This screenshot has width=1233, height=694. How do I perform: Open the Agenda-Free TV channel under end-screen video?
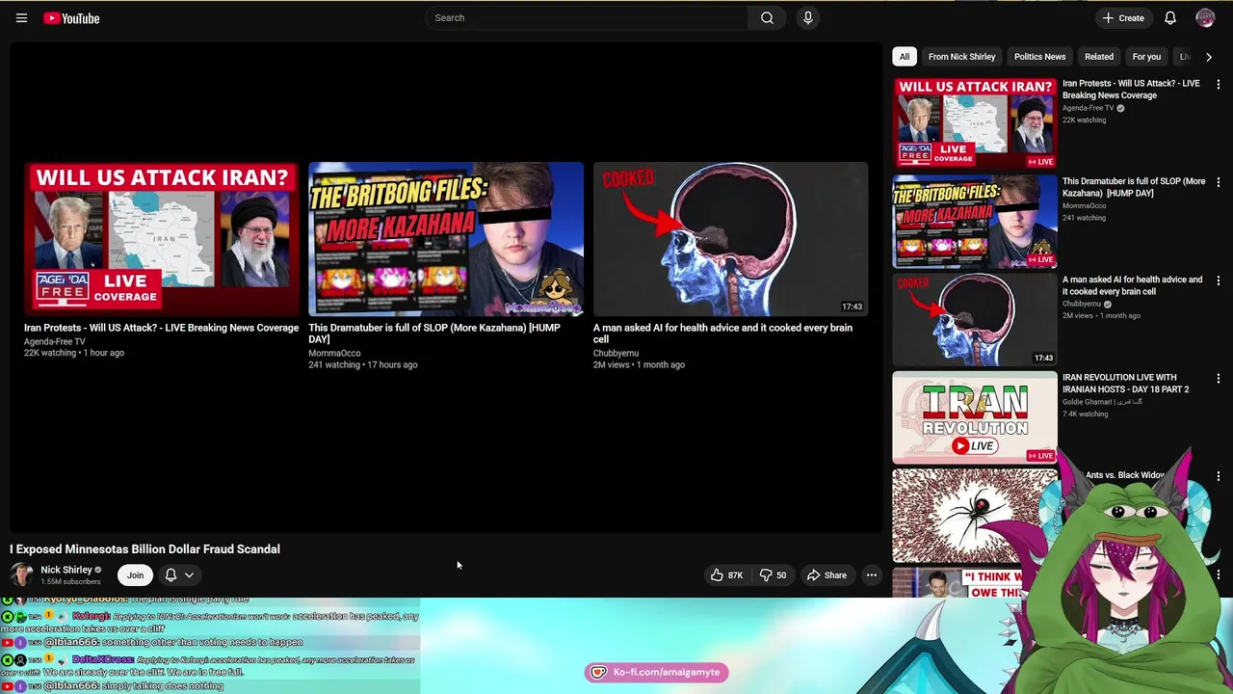pos(55,341)
